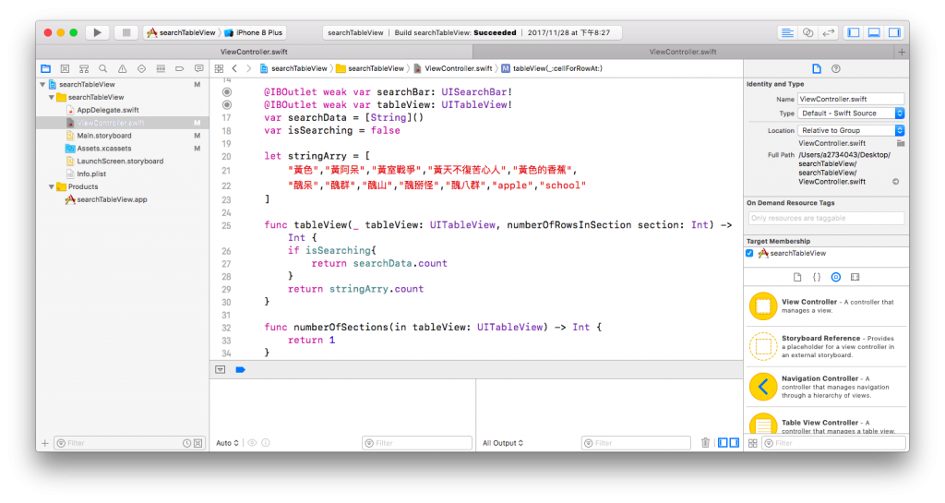Toggle the console pane
The height and width of the screenshot is (503, 945).
(734, 443)
